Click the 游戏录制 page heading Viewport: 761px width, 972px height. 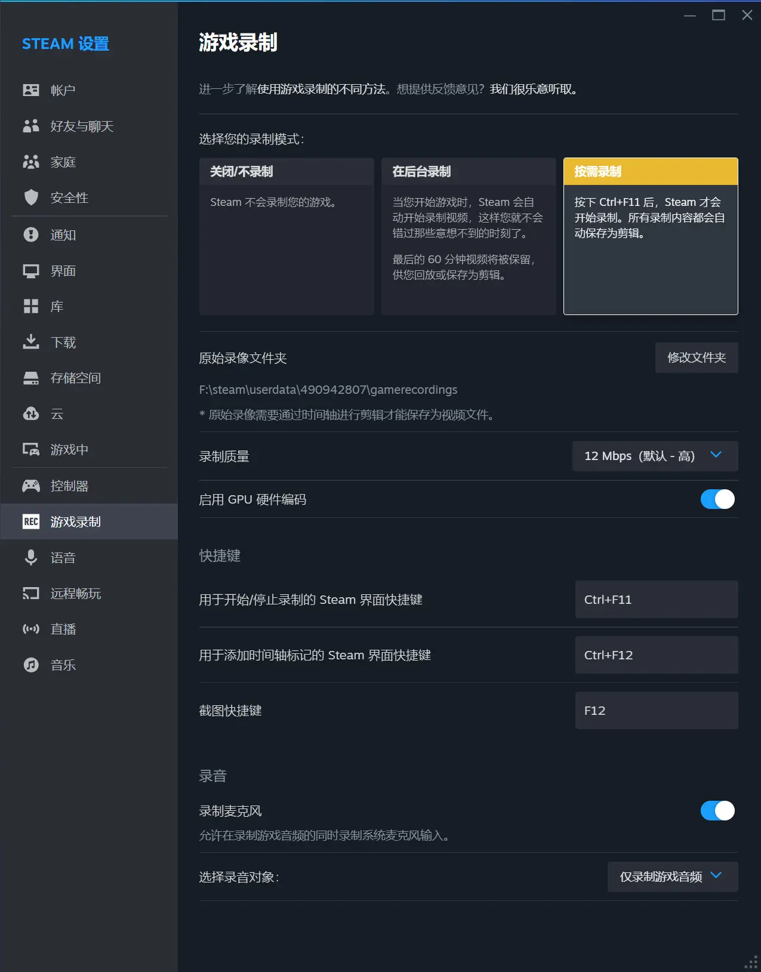click(x=238, y=42)
